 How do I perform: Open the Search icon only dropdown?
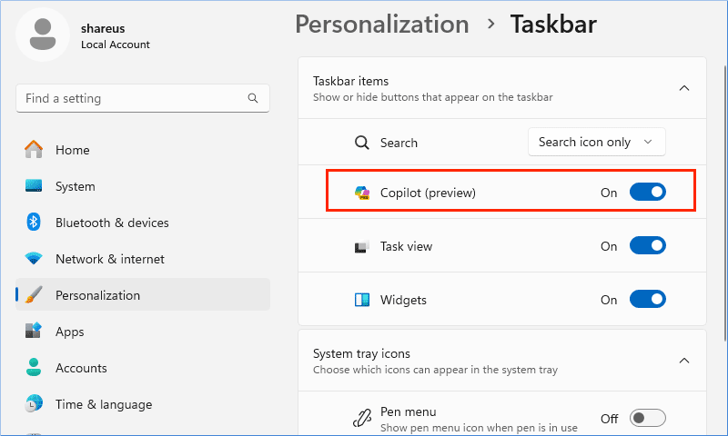[597, 142]
